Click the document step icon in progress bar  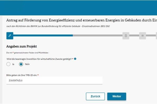click(x=126, y=36)
